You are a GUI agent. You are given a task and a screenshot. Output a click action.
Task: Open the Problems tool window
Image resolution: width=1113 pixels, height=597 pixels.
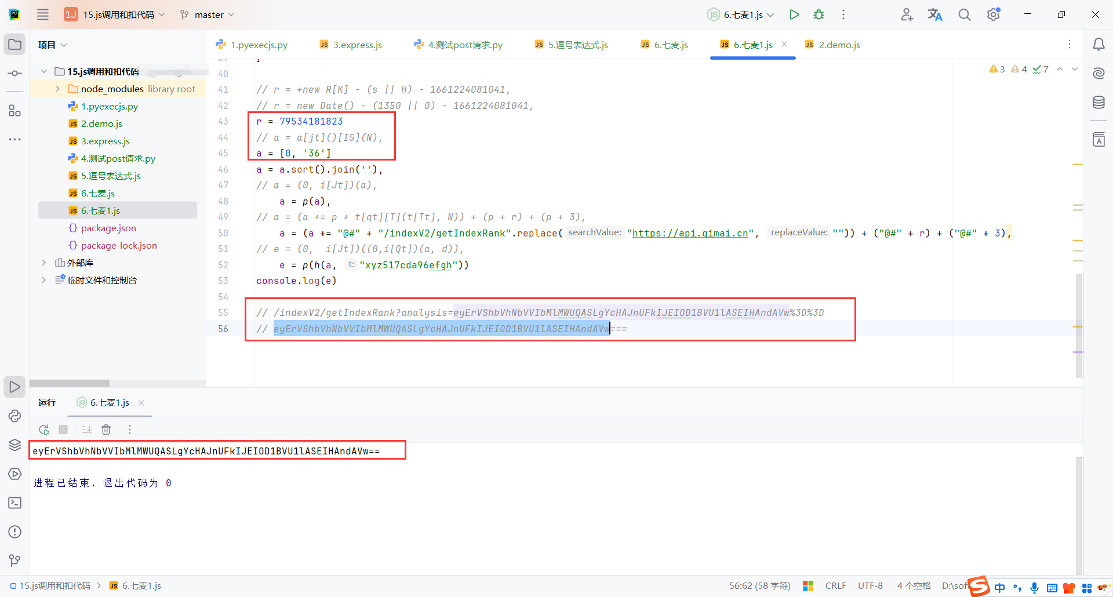14,532
